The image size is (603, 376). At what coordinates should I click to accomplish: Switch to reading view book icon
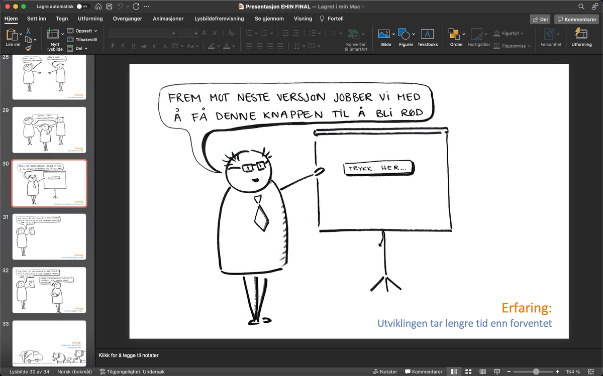coord(483,371)
